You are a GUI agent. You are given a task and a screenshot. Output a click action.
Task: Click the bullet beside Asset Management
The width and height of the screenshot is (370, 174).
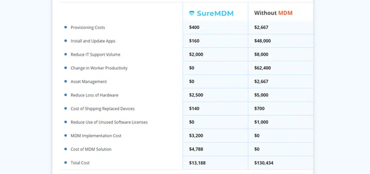click(66, 81)
